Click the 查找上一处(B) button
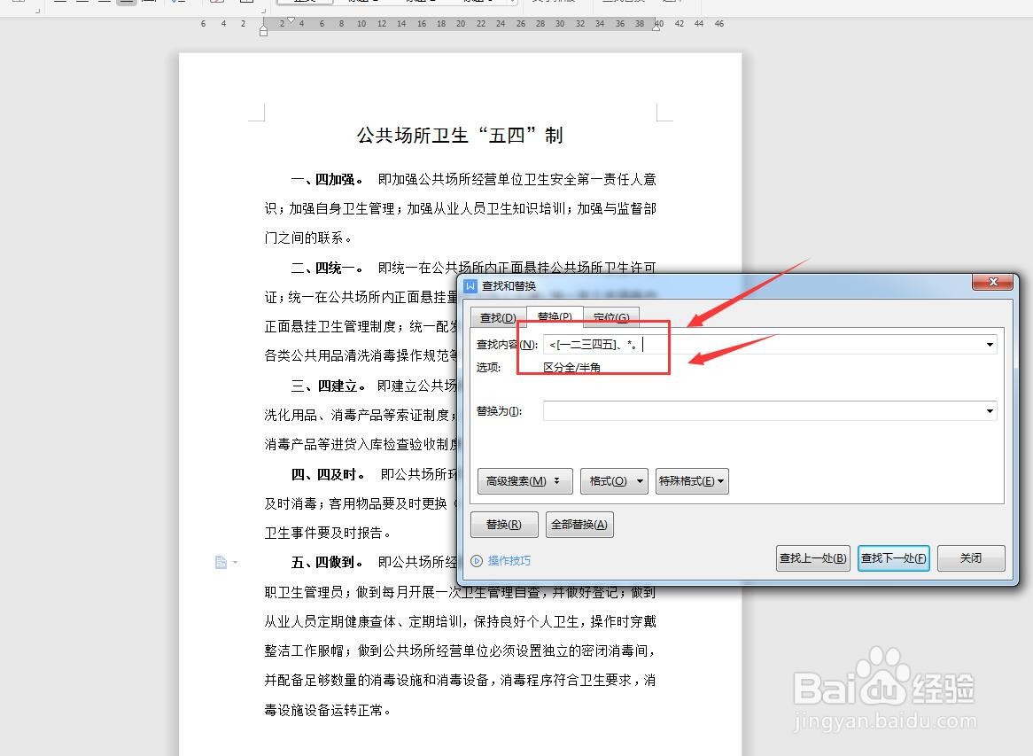 [x=813, y=558]
